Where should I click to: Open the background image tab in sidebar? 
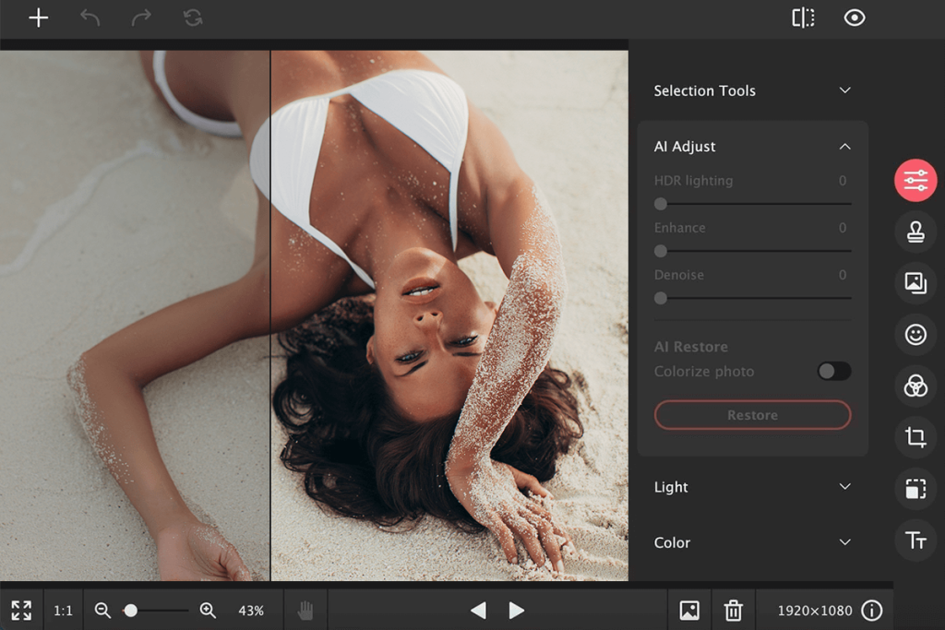(x=915, y=283)
